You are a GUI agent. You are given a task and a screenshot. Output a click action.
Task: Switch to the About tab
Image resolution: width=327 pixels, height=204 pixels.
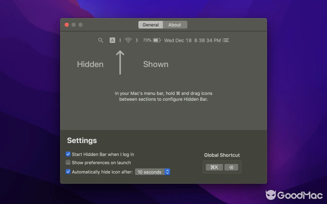point(175,25)
